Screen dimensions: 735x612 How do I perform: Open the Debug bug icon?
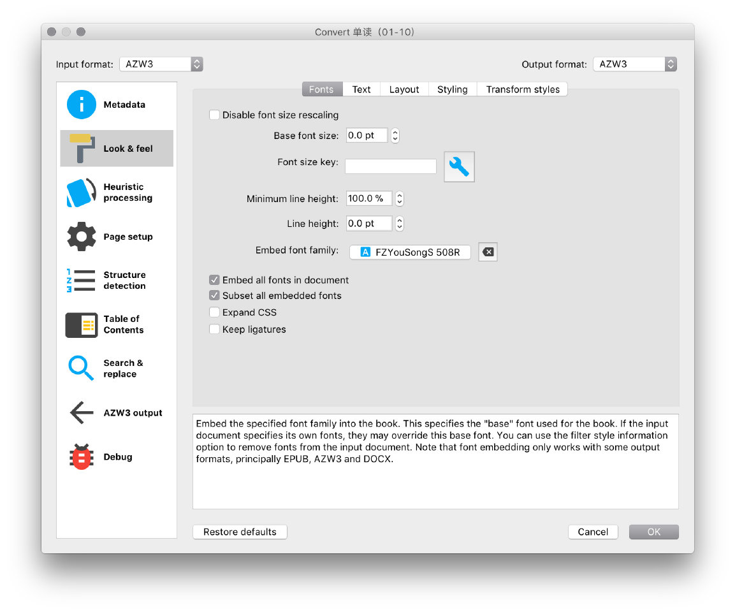pyautogui.click(x=82, y=457)
